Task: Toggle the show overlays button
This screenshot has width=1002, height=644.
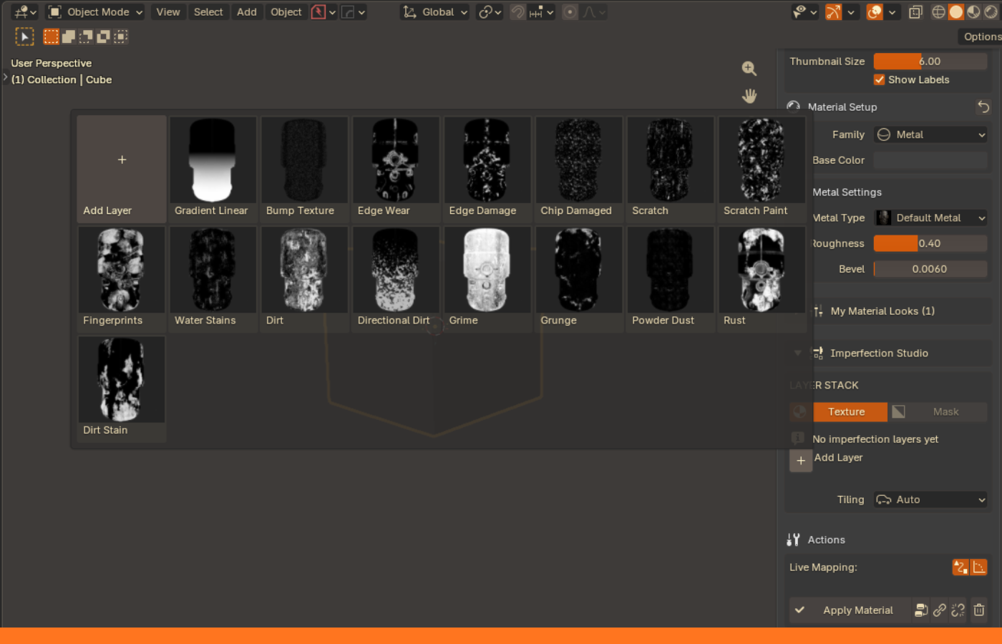Action: coord(875,12)
